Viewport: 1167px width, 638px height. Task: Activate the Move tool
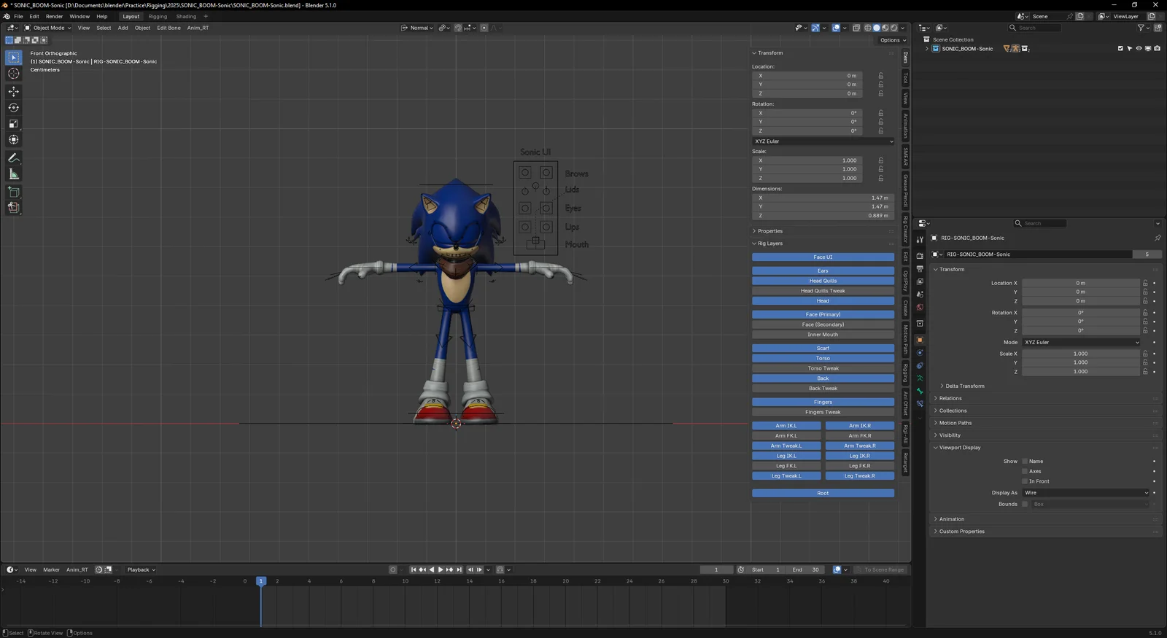pos(14,91)
